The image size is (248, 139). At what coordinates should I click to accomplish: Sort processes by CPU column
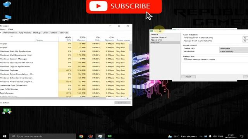click(x=65, y=39)
